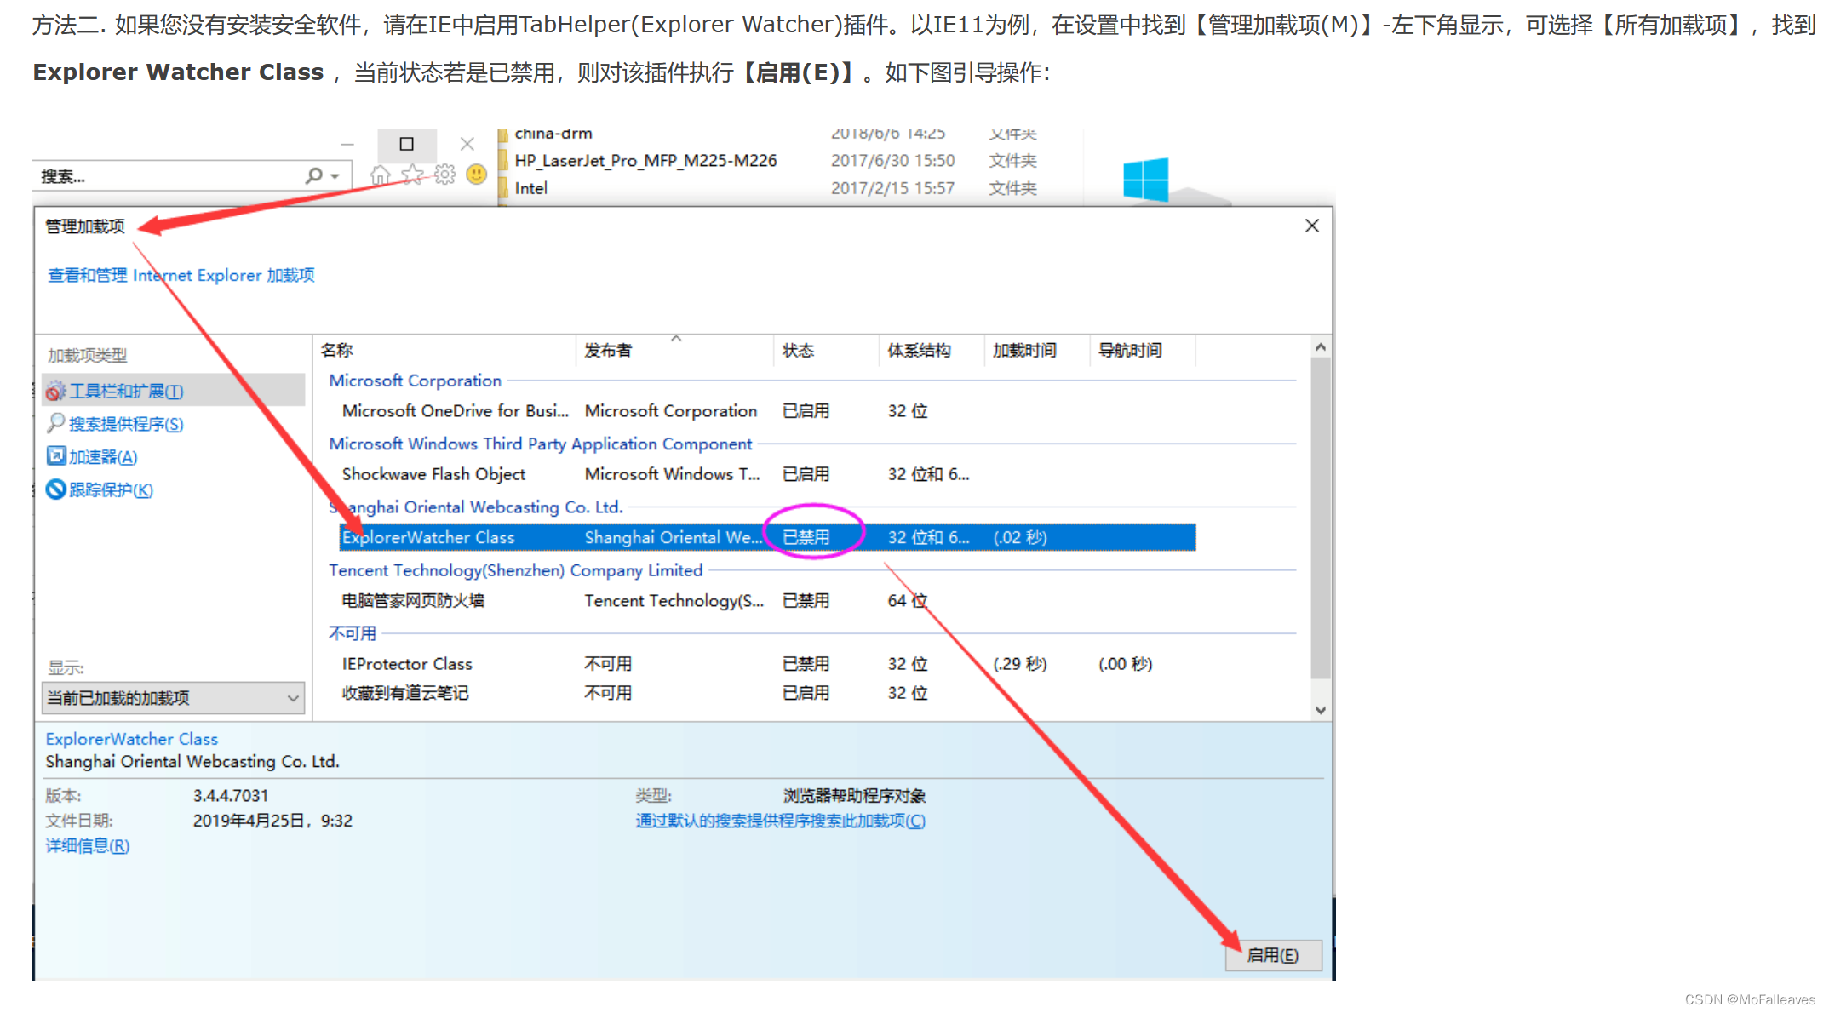The width and height of the screenshot is (1829, 1013).
Task: Click the name column header
Action: click(337, 351)
